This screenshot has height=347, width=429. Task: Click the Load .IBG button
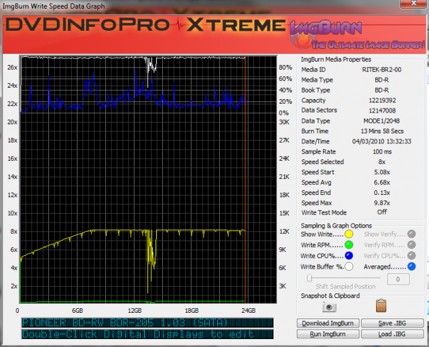coord(392,334)
